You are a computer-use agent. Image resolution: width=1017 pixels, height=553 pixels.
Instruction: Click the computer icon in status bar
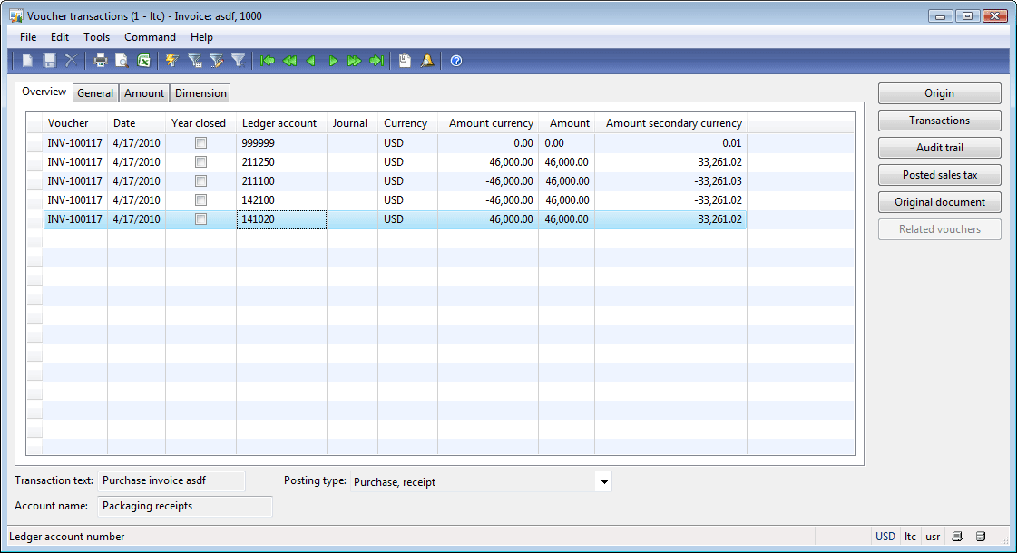pos(957,537)
